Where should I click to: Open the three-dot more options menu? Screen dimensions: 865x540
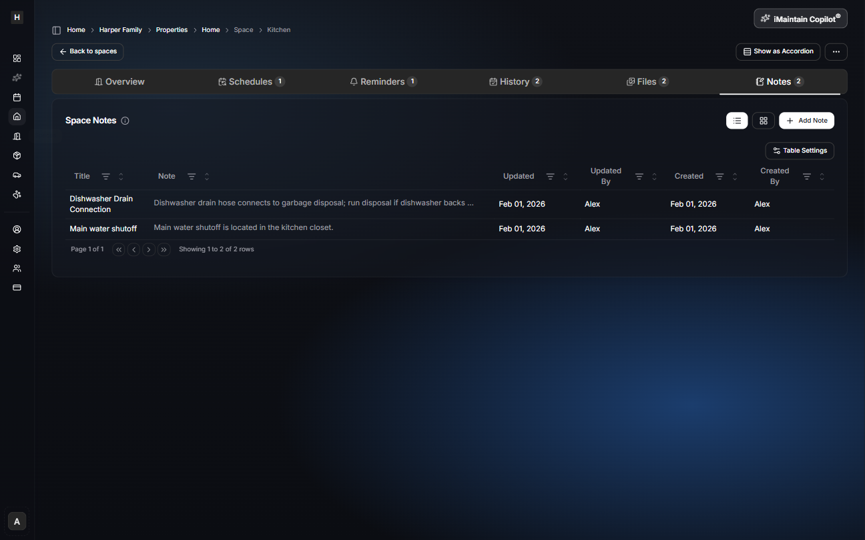point(836,51)
